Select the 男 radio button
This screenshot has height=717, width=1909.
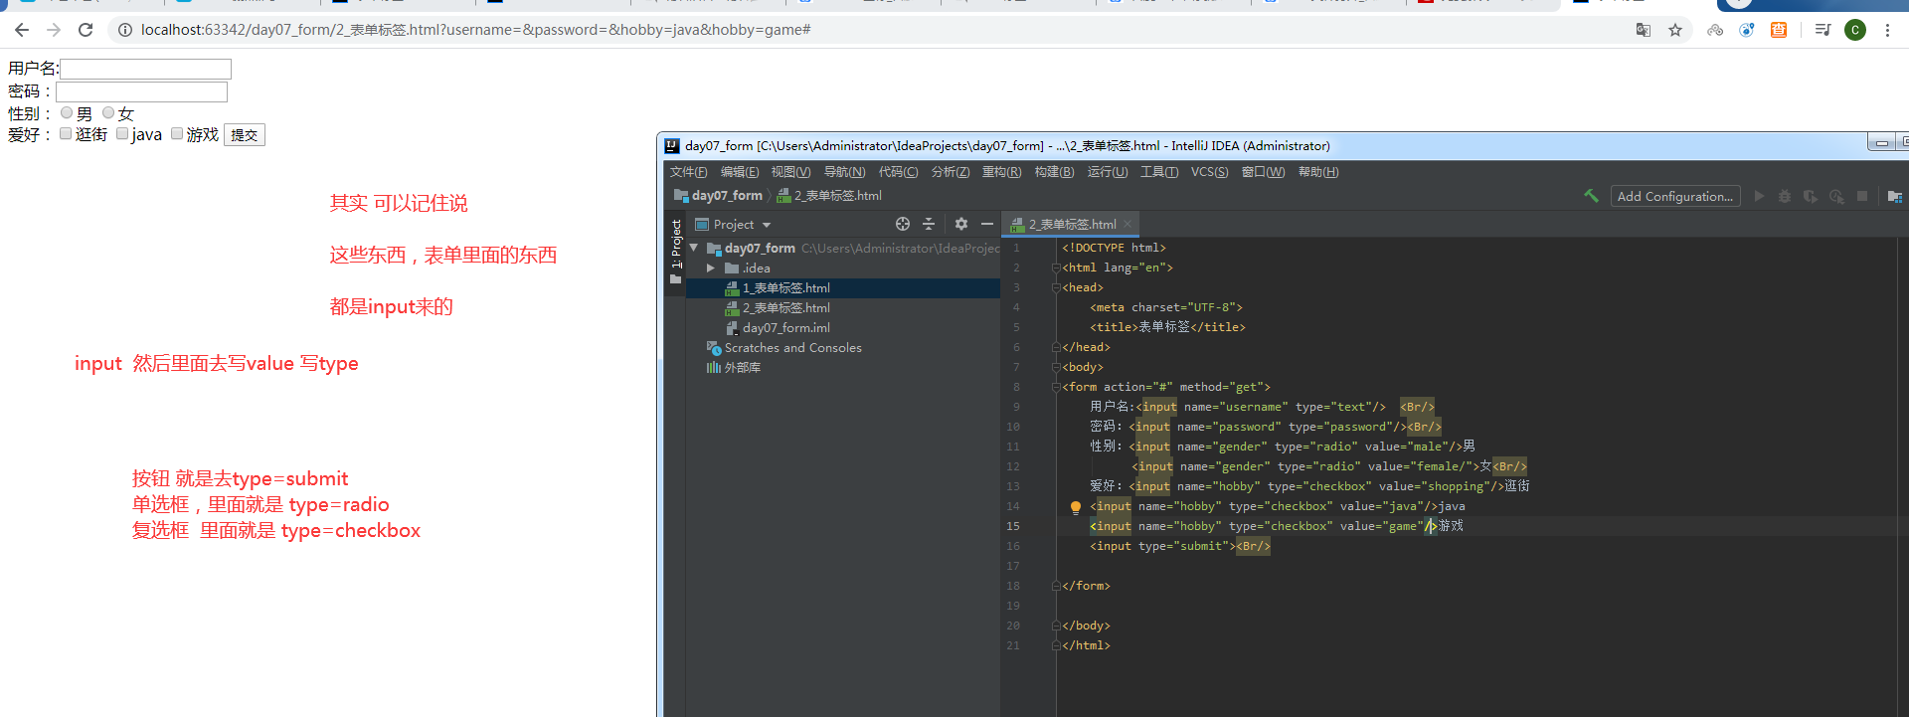click(x=67, y=113)
